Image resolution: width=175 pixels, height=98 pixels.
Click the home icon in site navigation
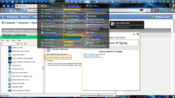click(3, 17)
